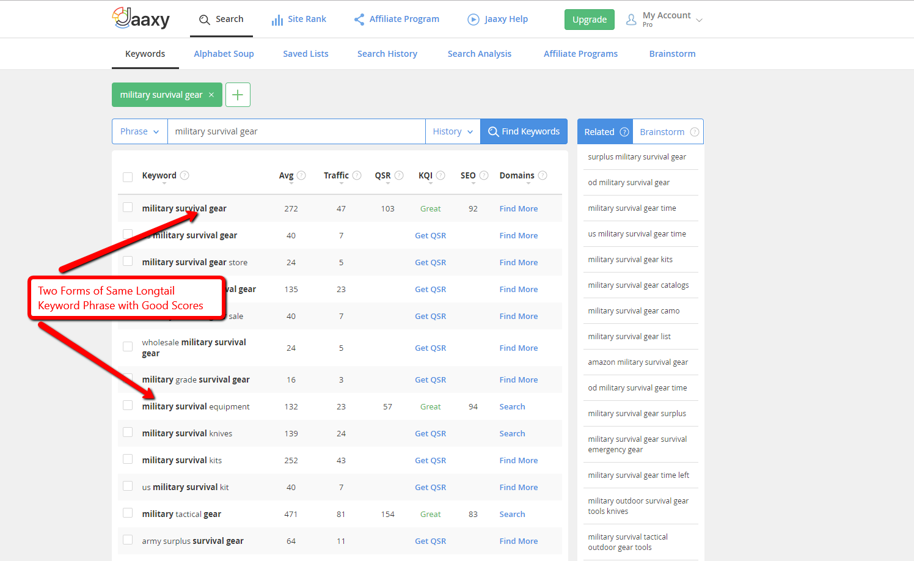Select related keyword military survival gear catalogs
This screenshot has height=561, width=914.
[638, 285]
